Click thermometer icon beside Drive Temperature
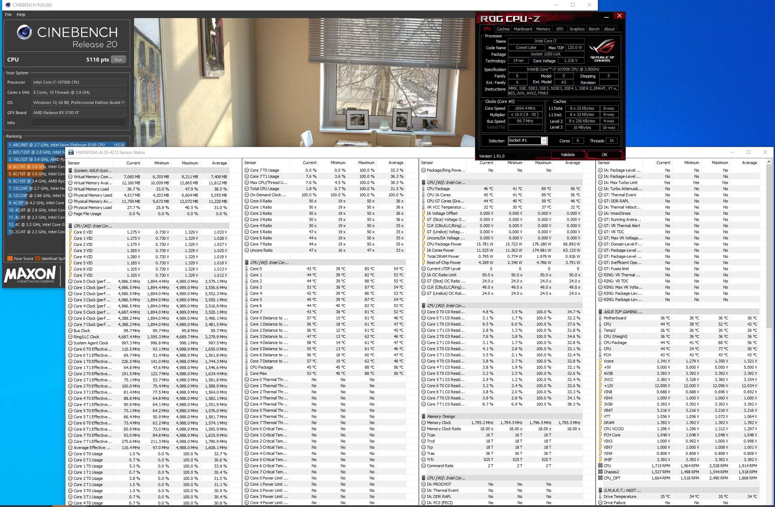Screen dimensions: 775x507 pyautogui.click(x=600, y=496)
